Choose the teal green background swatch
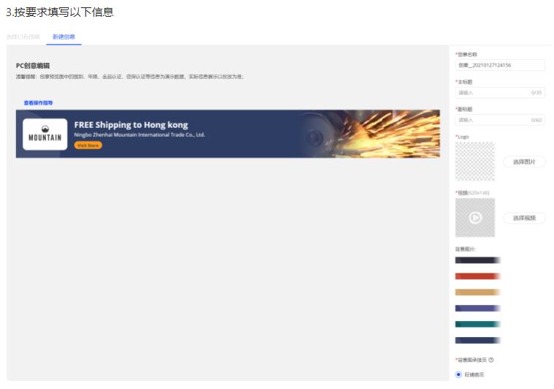The height and width of the screenshot is (389, 554). pos(477,324)
